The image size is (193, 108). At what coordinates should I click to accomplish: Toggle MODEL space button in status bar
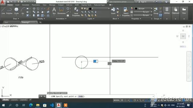[x=116, y=100]
